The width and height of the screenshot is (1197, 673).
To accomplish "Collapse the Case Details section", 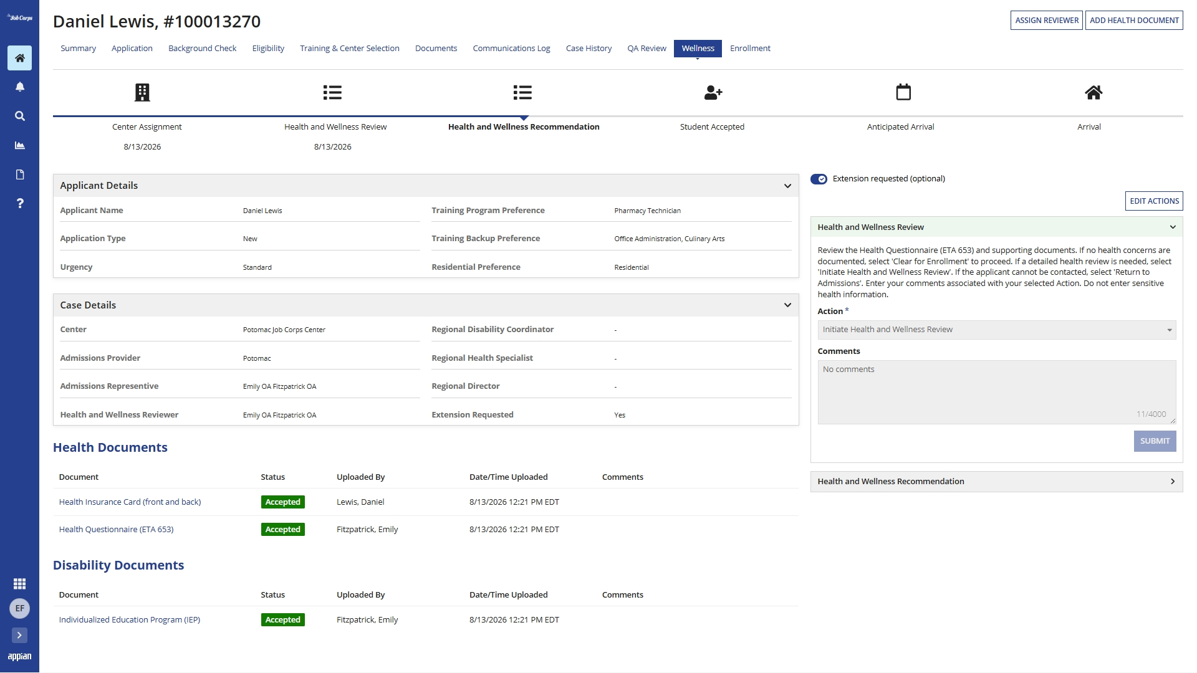I will [787, 305].
